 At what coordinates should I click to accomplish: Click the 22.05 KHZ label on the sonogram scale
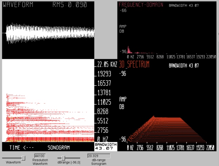click(x=107, y=64)
